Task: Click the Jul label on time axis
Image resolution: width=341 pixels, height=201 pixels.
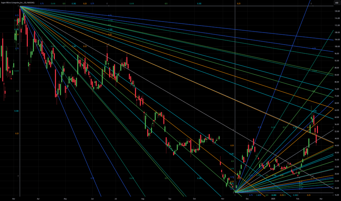Action: point(116,199)
